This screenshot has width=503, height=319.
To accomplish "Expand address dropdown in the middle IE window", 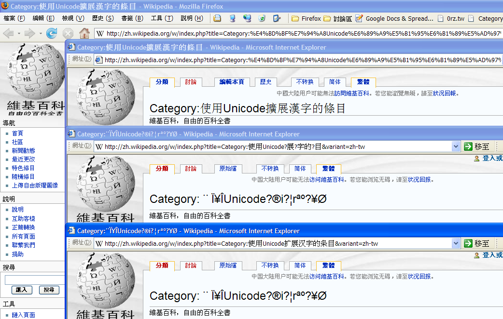I will (x=456, y=146).
